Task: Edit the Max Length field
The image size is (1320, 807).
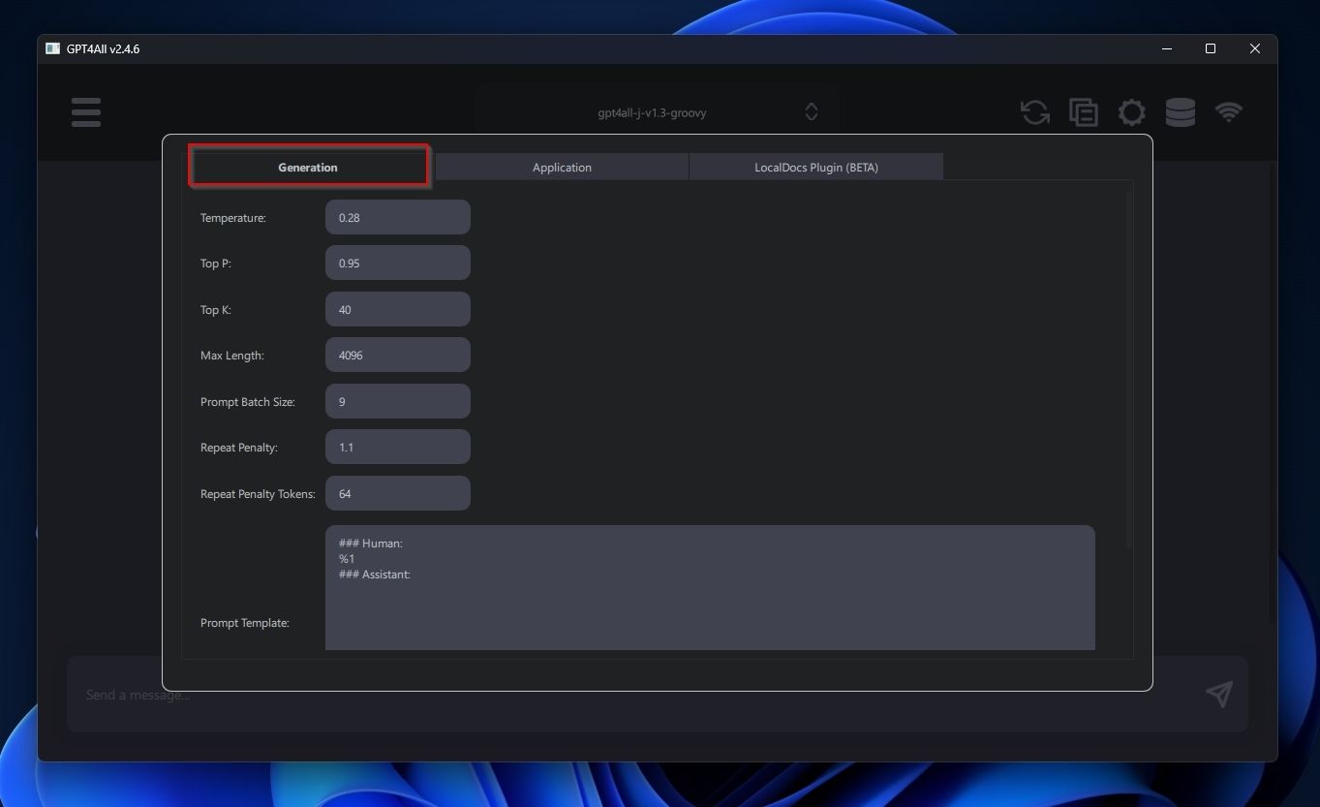Action: click(x=397, y=356)
